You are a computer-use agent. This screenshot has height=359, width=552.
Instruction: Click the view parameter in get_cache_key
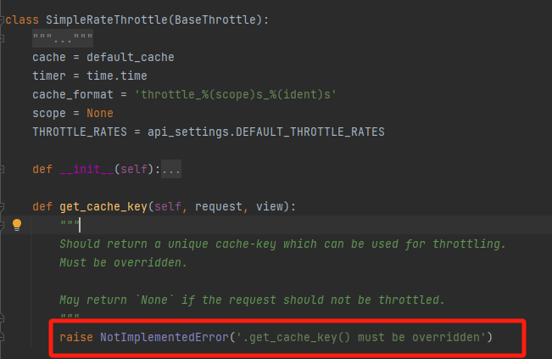270,206
